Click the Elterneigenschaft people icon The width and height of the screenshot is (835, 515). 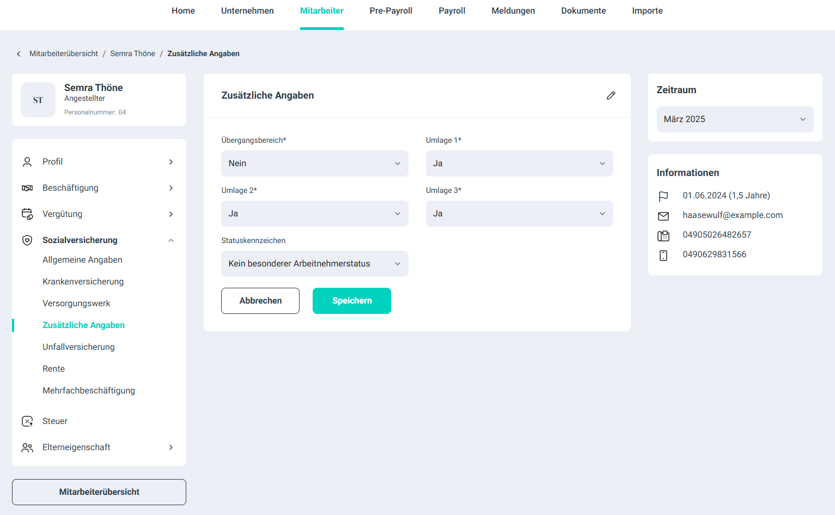pos(27,447)
